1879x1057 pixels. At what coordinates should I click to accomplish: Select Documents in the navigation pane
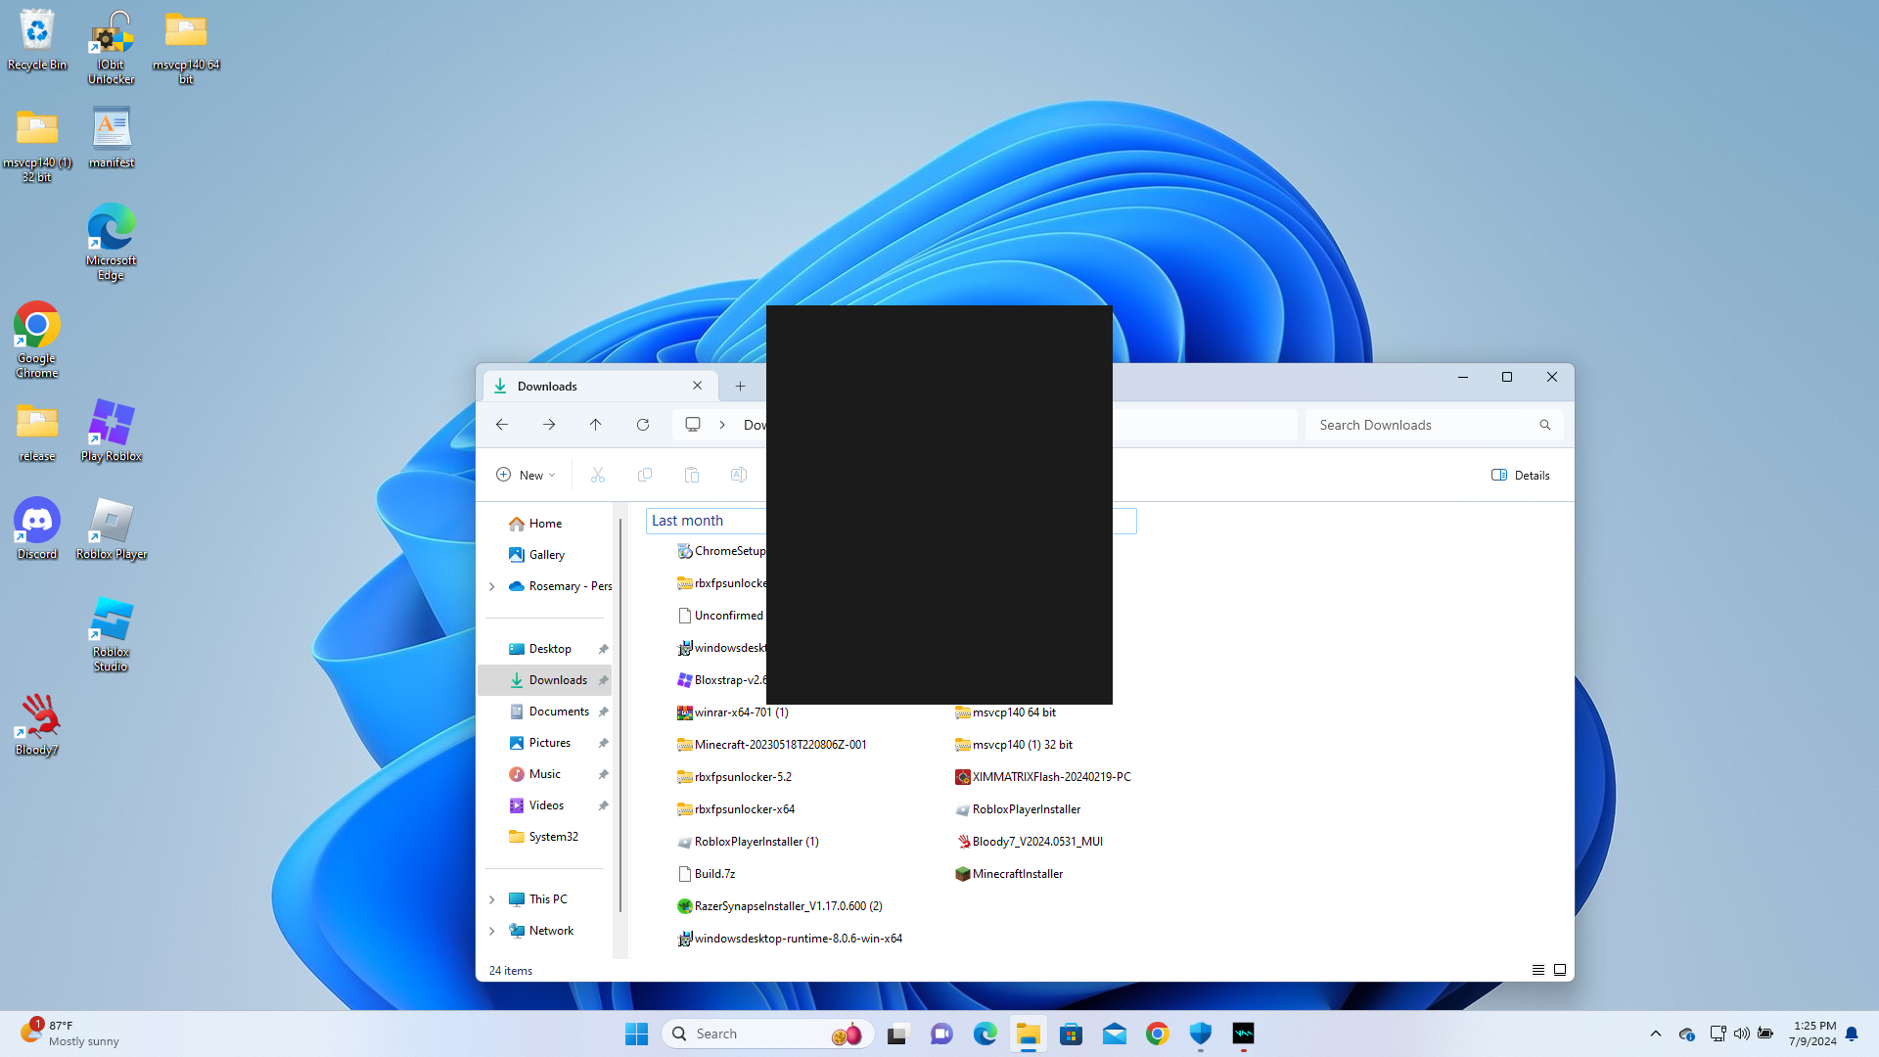(x=559, y=712)
